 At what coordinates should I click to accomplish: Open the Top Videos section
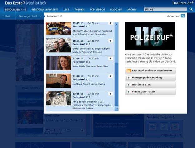97,10
